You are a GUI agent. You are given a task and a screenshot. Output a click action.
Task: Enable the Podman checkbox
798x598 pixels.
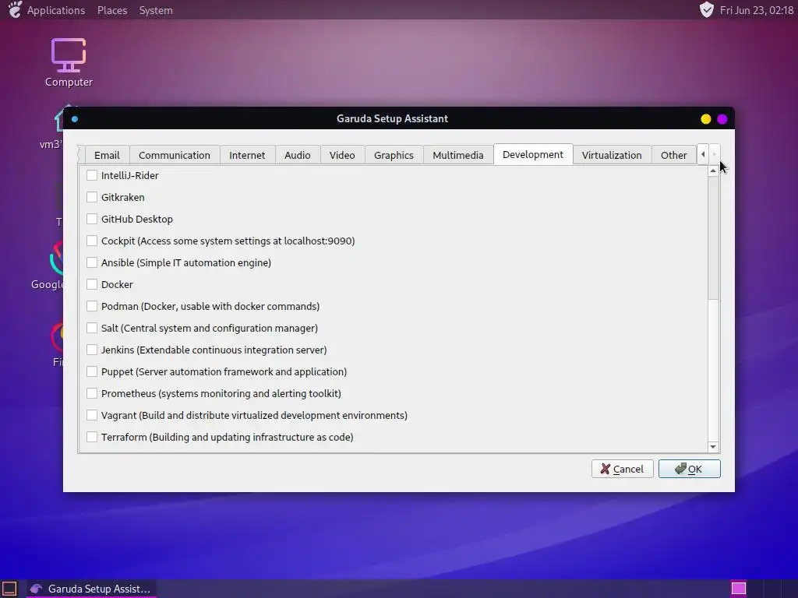pyautogui.click(x=92, y=307)
